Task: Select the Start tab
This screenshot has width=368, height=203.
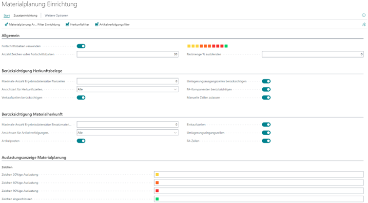Action: click(x=7, y=16)
